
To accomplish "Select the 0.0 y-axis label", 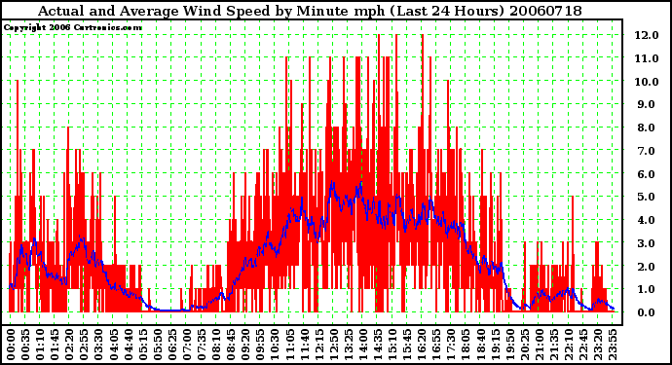I will (647, 312).
